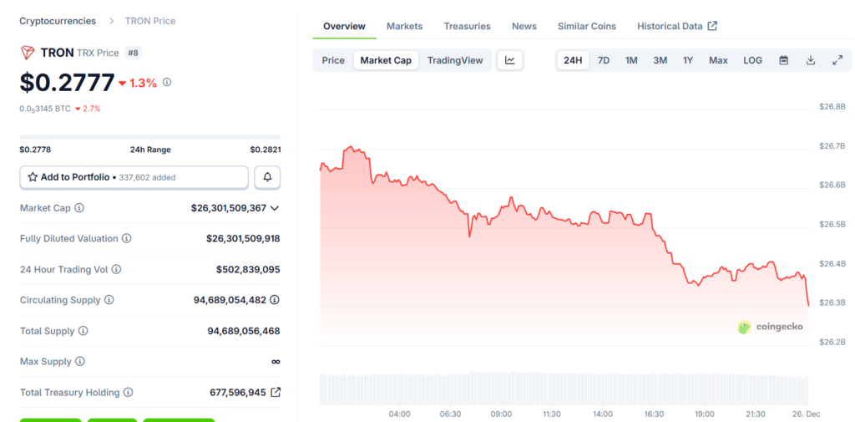
Task: Open Total Treasury Holding external link icon
Action: click(276, 392)
